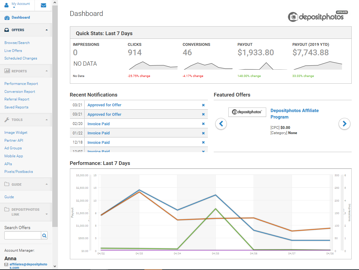Open Scheduled Changes
This screenshot has height=270, width=359.
pos(21,58)
